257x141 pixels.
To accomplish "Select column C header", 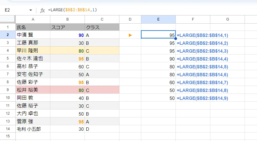I will click(x=102, y=19).
